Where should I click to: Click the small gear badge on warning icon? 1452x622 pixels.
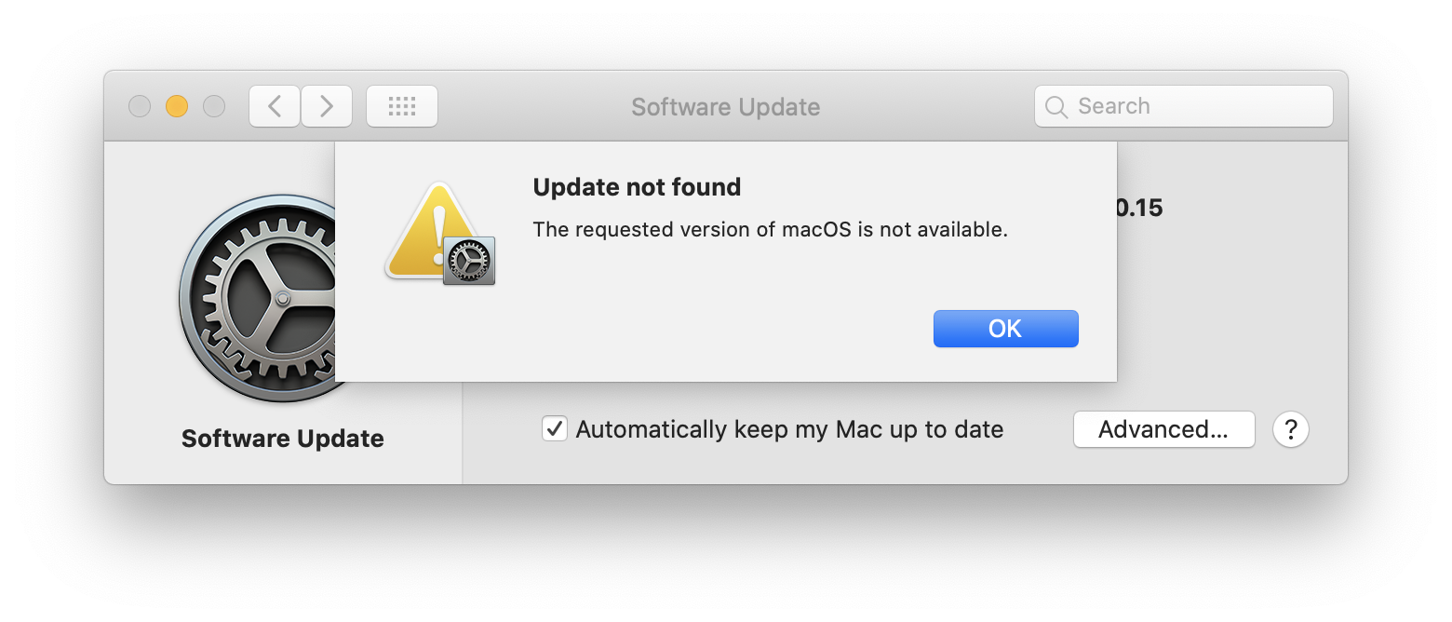(x=469, y=261)
